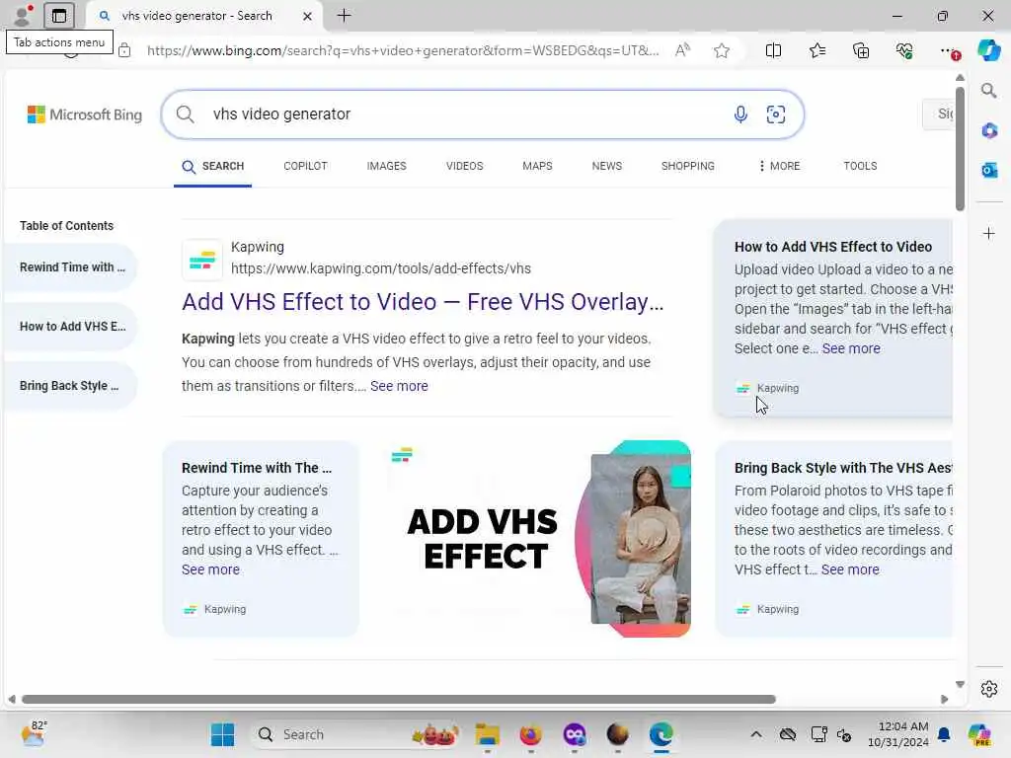Open Browser essentials heart icon

(904, 50)
